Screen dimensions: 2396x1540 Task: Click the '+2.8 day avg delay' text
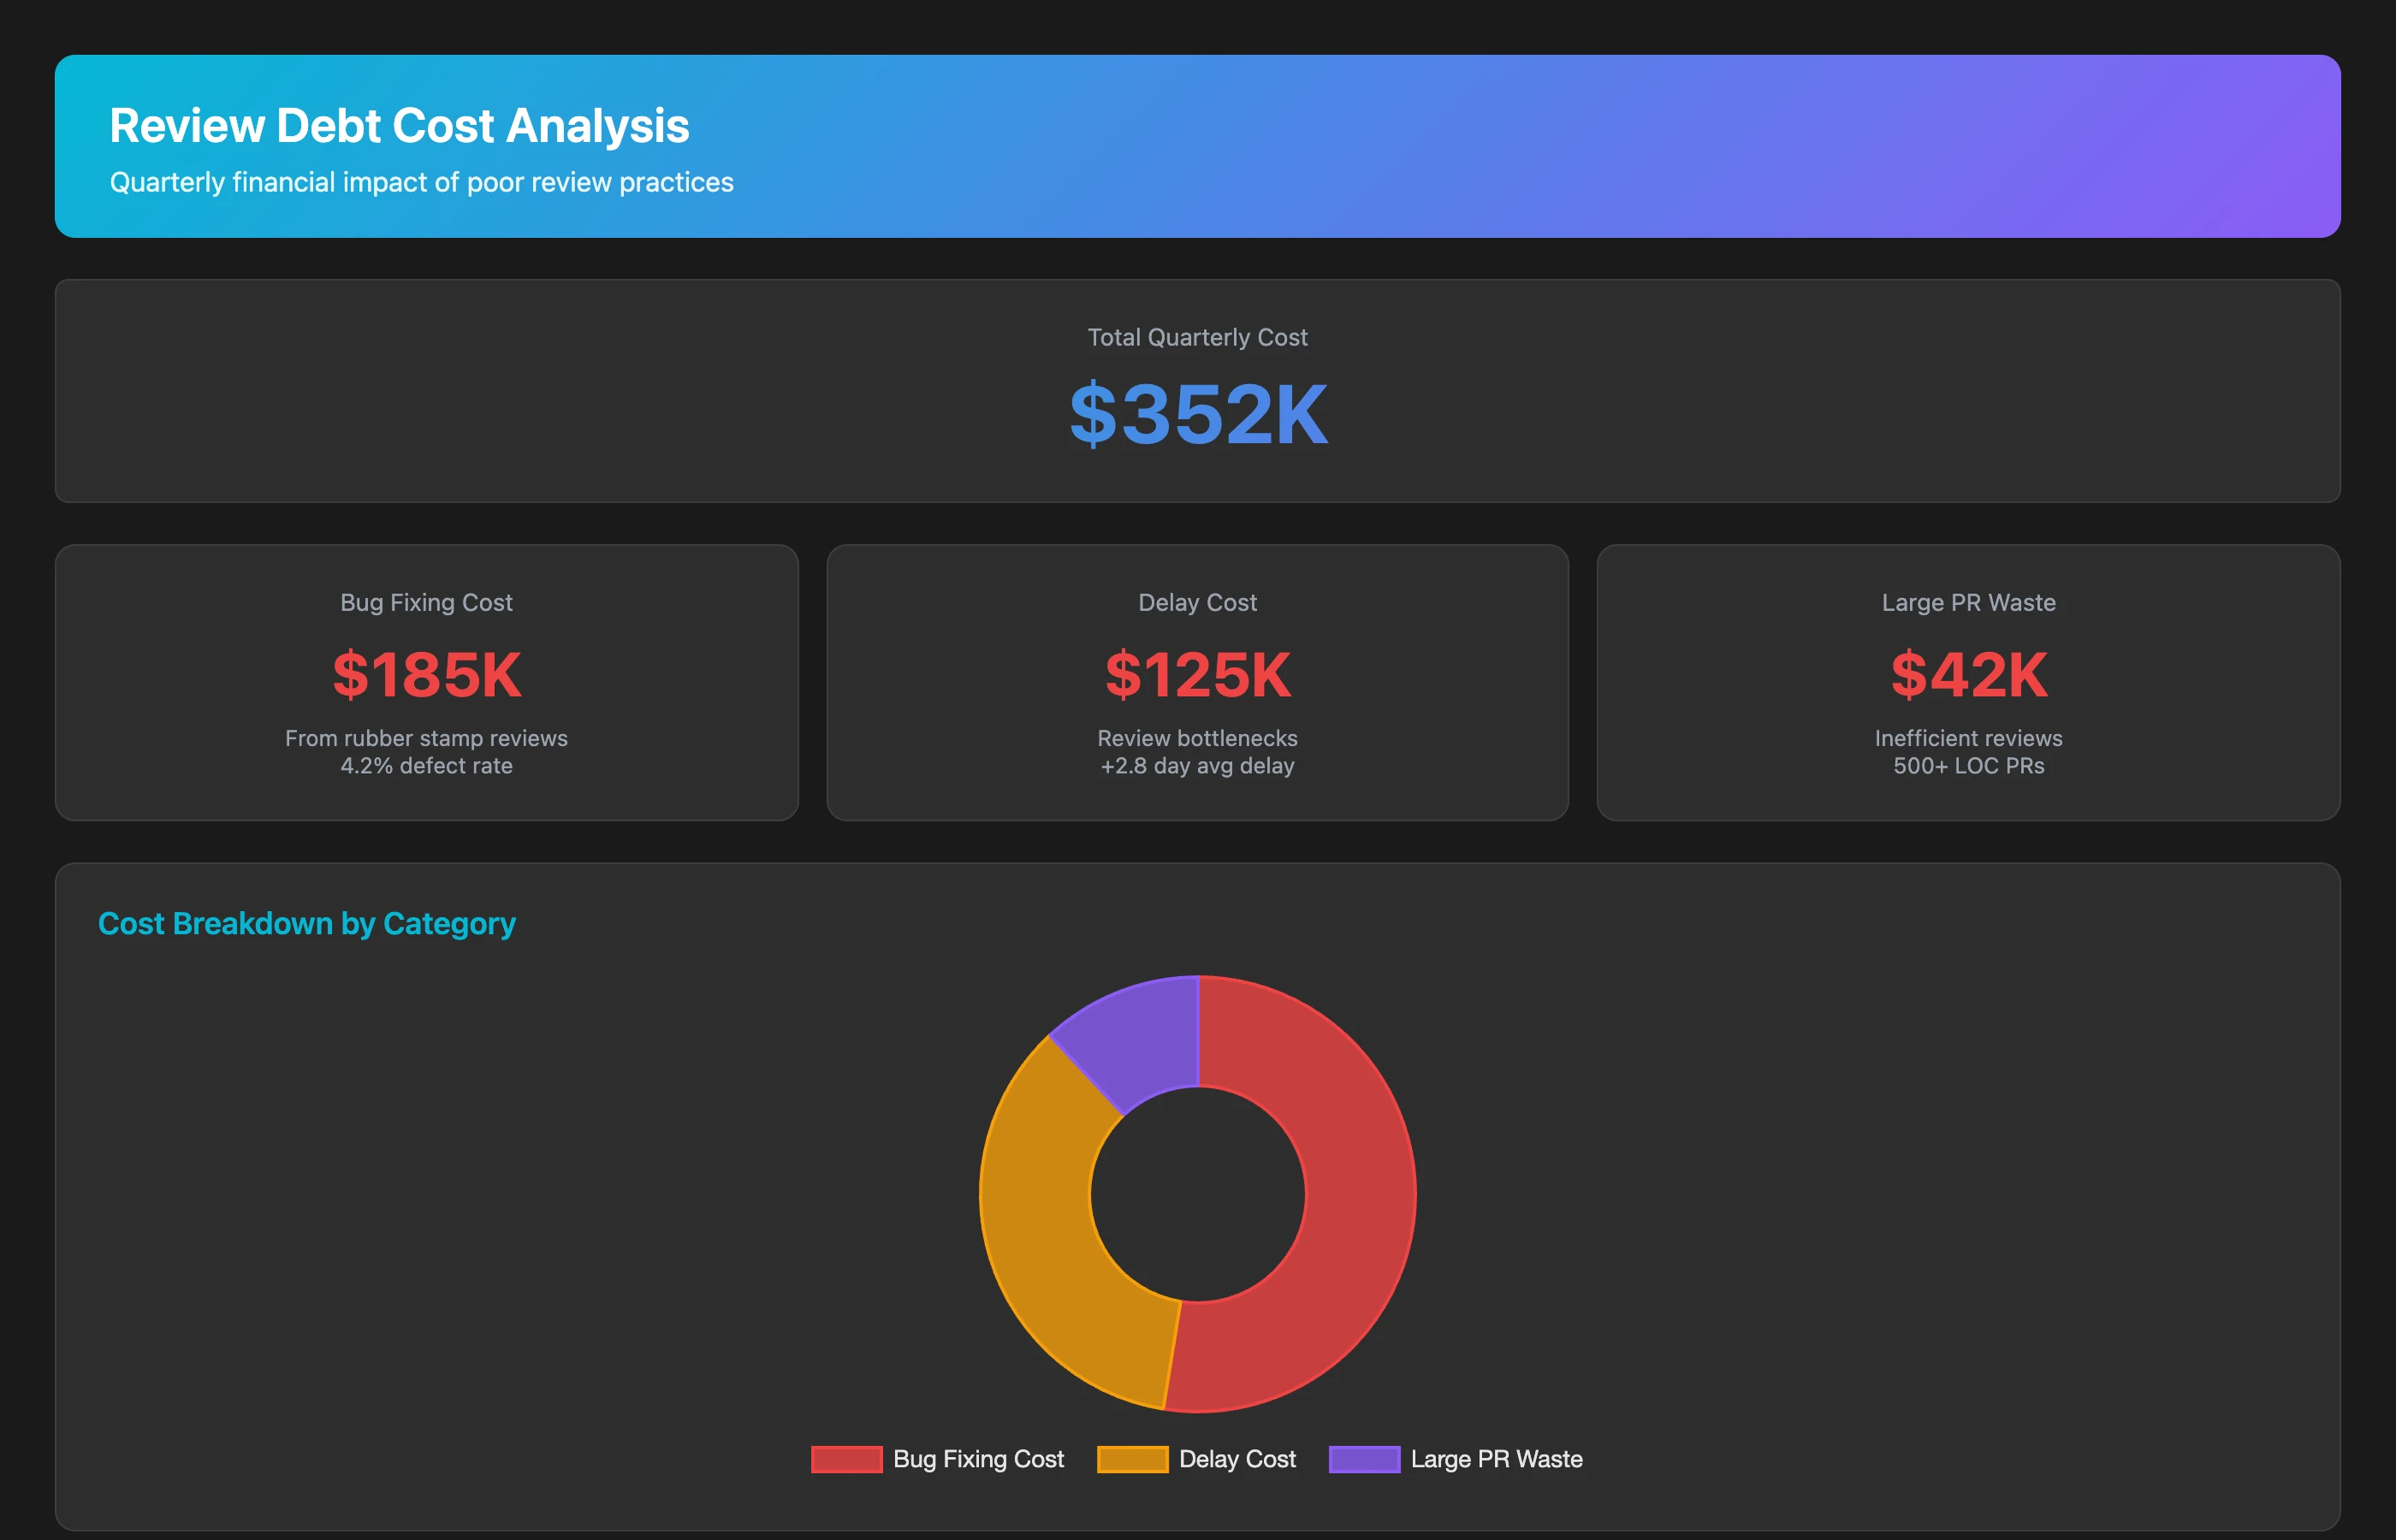pos(1198,766)
